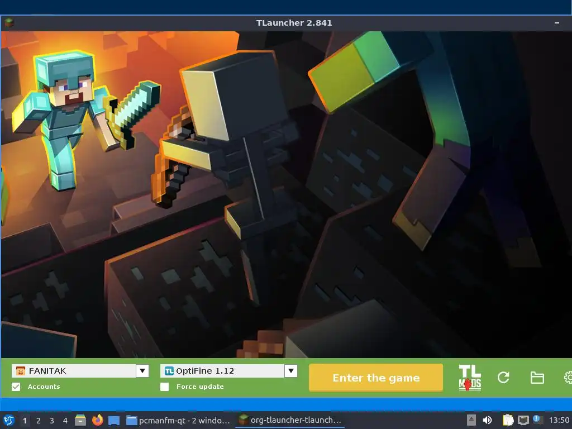Open the TL Mods icon
Image resolution: width=572 pixels, height=429 pixels.
[x=469, y=378]
